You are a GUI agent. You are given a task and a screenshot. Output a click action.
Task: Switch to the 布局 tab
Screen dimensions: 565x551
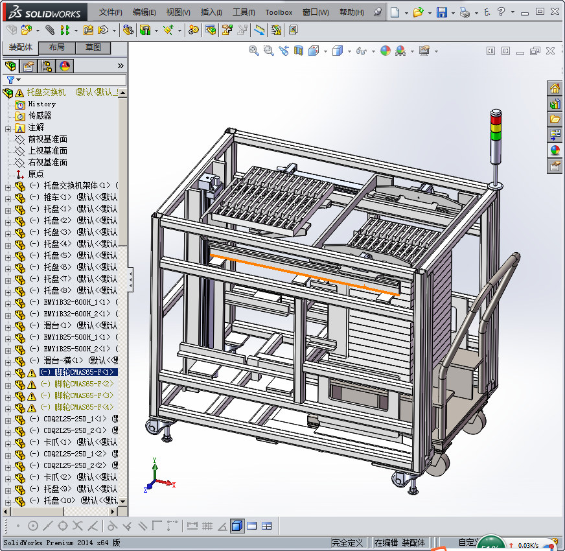coord(56,48)
